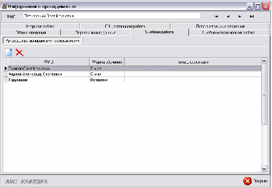Click the scrollbar down arrow
Viewport: 272px width, 188px height.
[x=264, y=169]
